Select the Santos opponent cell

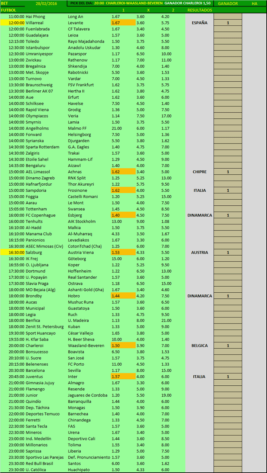coord(74,463)
